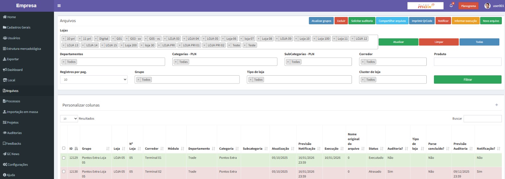505x179 pixels.
Task: Open the Tipo de loja filter selector
Action: click(x=299, y=79)
